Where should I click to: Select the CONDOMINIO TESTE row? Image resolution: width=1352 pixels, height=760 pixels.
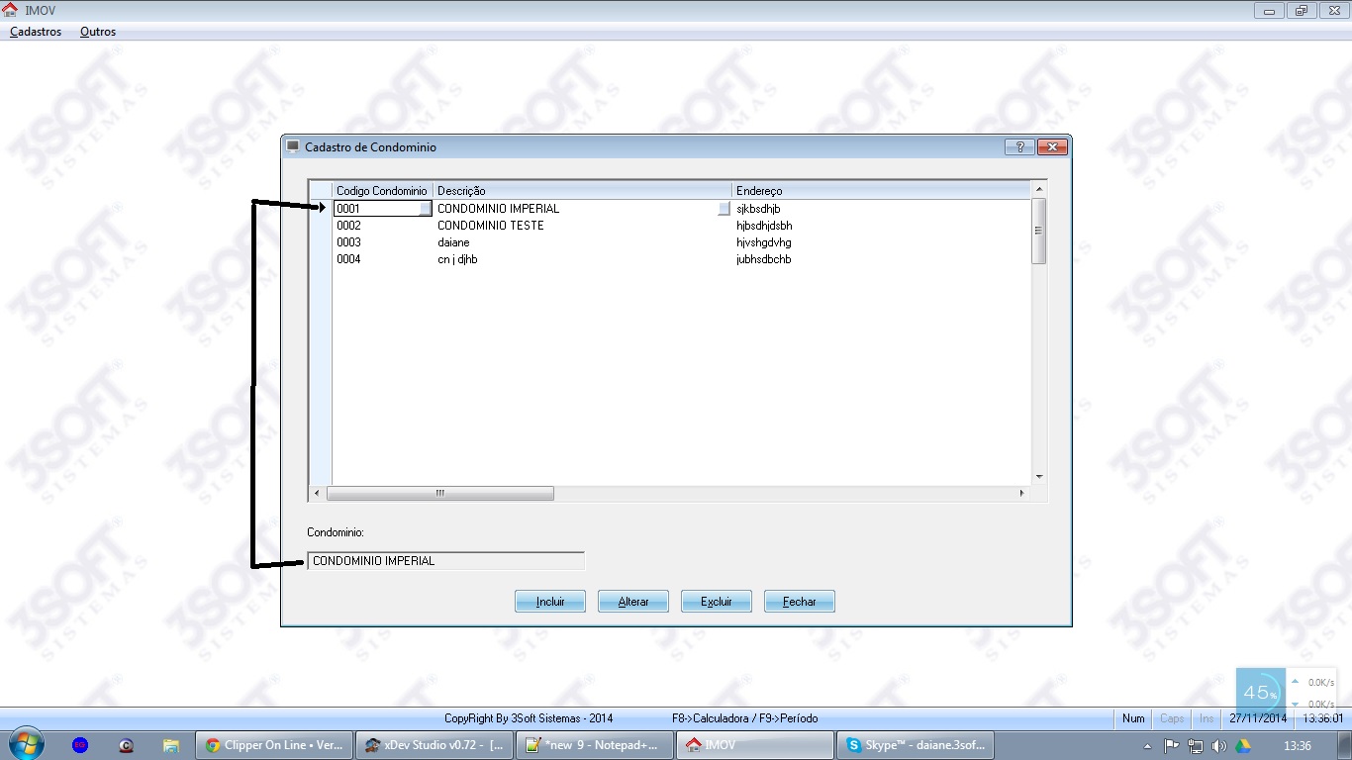[490, 226]
